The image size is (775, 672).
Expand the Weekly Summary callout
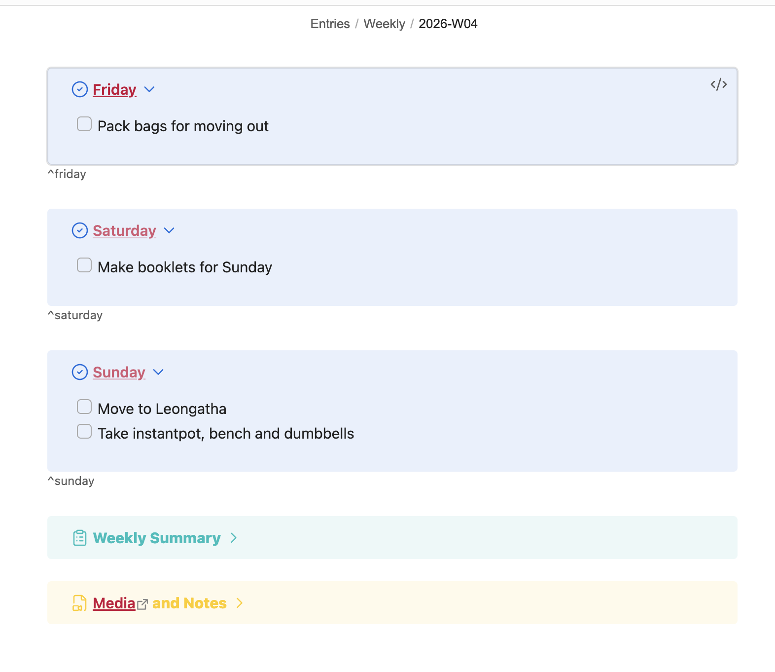pyautogui.click(x=234, y=538)
